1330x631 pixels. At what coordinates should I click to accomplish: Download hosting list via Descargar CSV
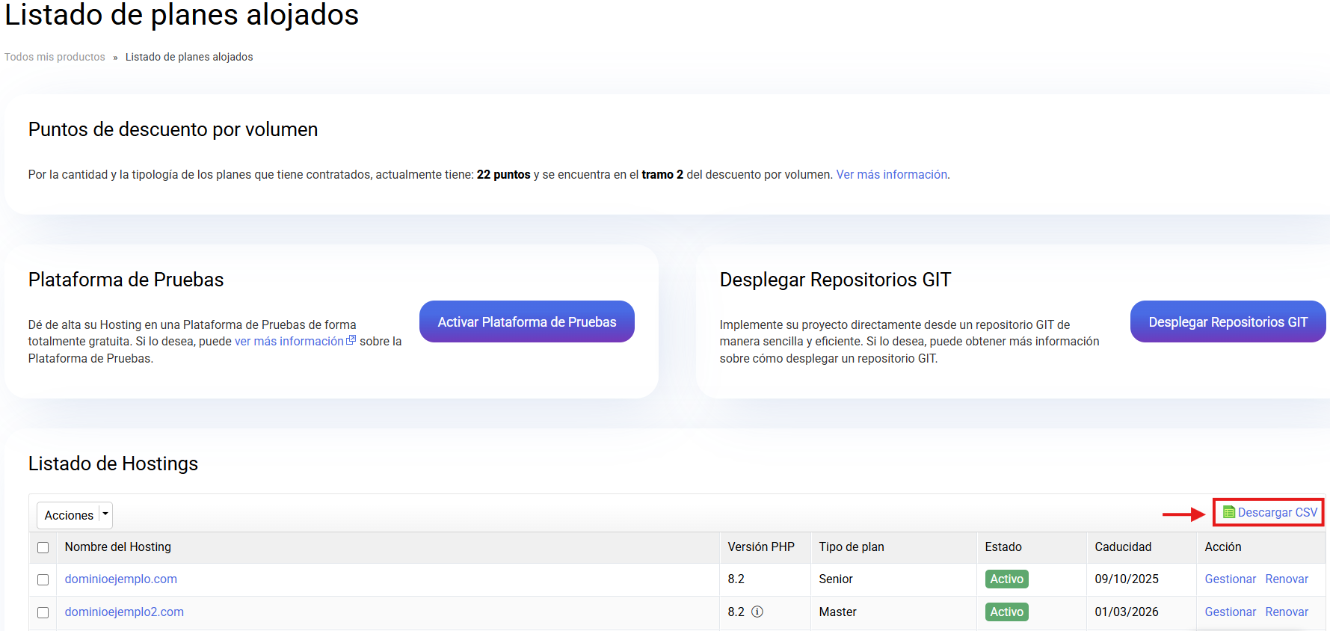pyautogui.click(x=1277, y=512)
